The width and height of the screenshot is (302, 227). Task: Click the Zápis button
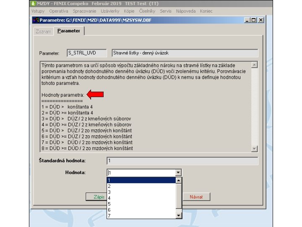point(96,197)
